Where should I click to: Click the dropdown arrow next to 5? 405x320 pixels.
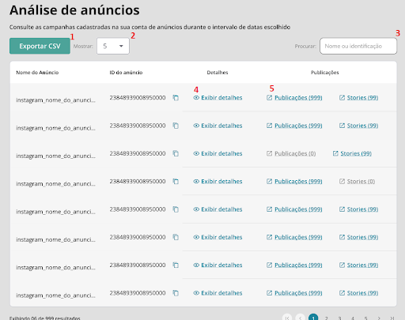pyautogui.click(x=121, y=46)
